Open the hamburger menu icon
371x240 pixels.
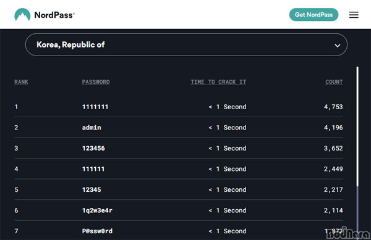coord(354,15)
